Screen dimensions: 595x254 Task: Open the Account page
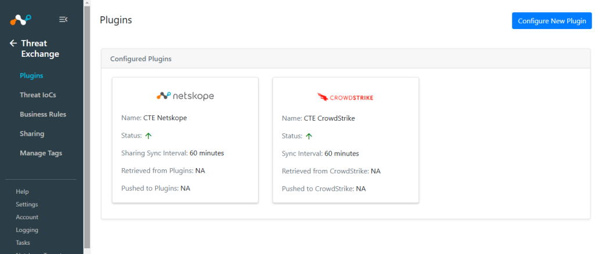coord(27,217)
